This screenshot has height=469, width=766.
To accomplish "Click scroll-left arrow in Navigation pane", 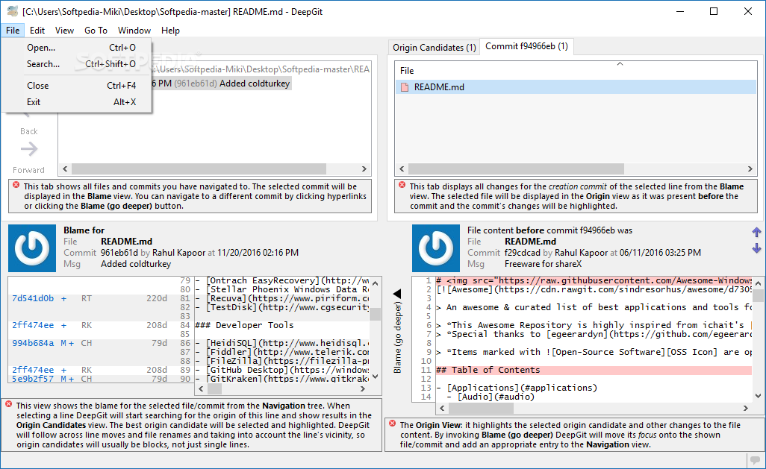I will point(65,169).
